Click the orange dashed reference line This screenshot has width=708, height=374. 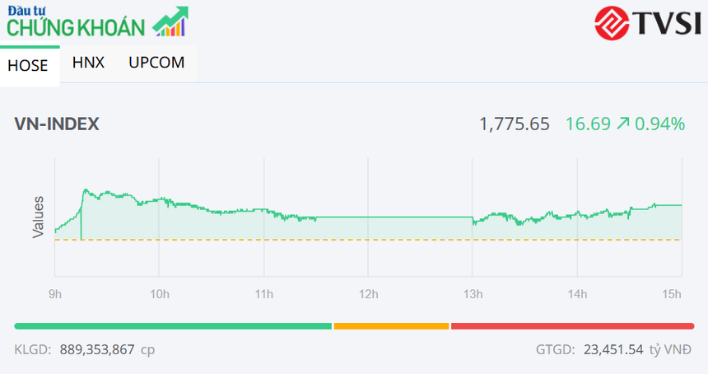click(x=370, y=240)
